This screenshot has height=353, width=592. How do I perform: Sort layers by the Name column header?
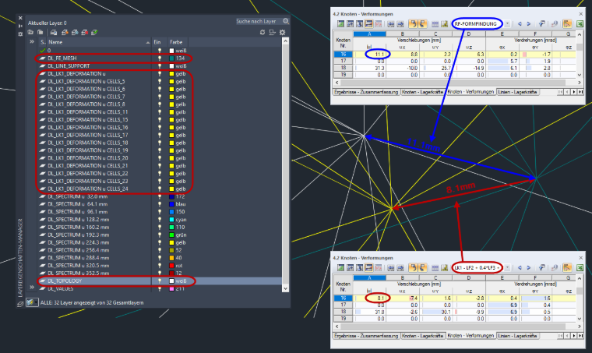click(98, 42)
